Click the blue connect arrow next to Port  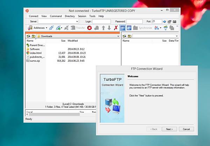pos(164,22)
